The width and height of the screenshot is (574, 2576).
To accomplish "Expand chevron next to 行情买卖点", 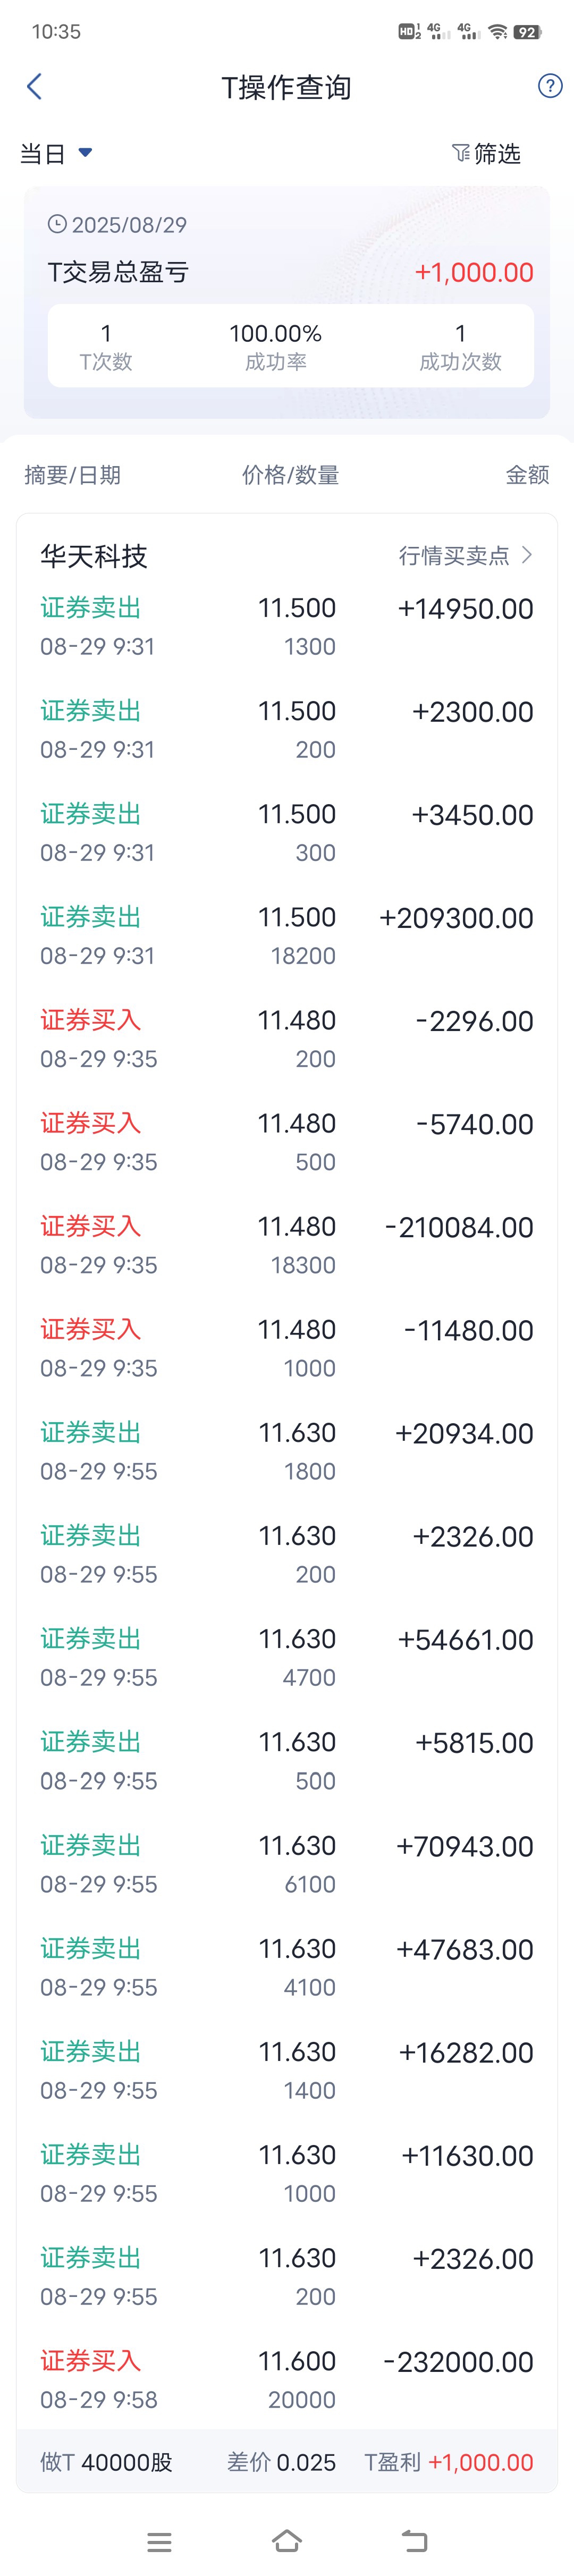I will [x=527, y=555].
